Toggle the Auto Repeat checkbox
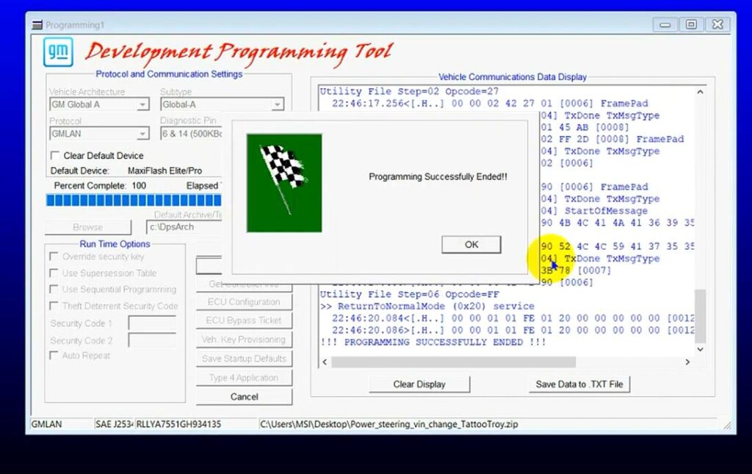The height and width of the screenshot is (474, 752). pyautogui.click(x=54, y=355)
